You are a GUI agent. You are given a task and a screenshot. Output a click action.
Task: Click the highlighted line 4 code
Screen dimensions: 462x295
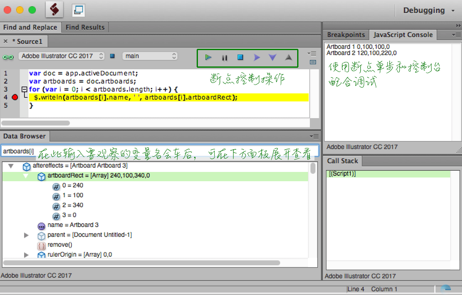tap(169, 97)
